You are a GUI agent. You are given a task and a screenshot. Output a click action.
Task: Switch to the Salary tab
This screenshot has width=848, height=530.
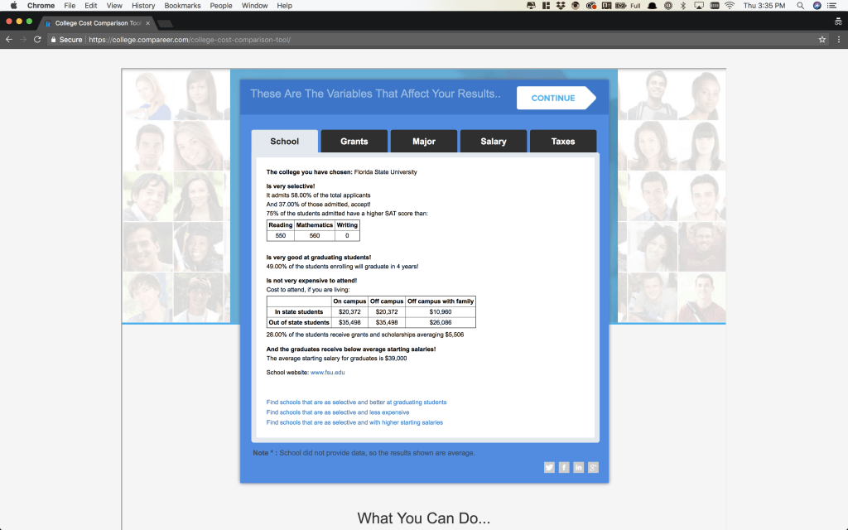click(494, 141)
